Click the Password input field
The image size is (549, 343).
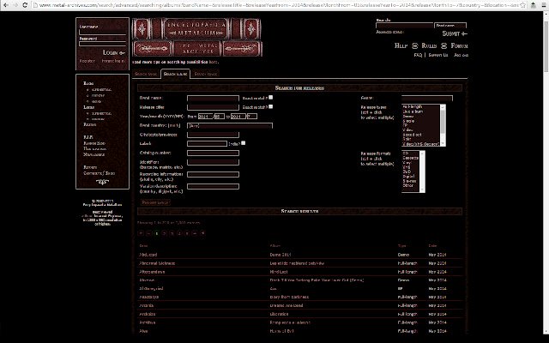(102, 44)
